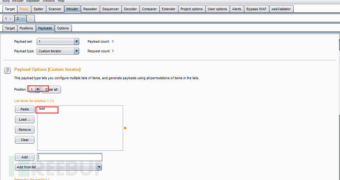Click the orange arrow beside list box
The image size is (340, 180).
pyautogui.click(x=125, y=128)
